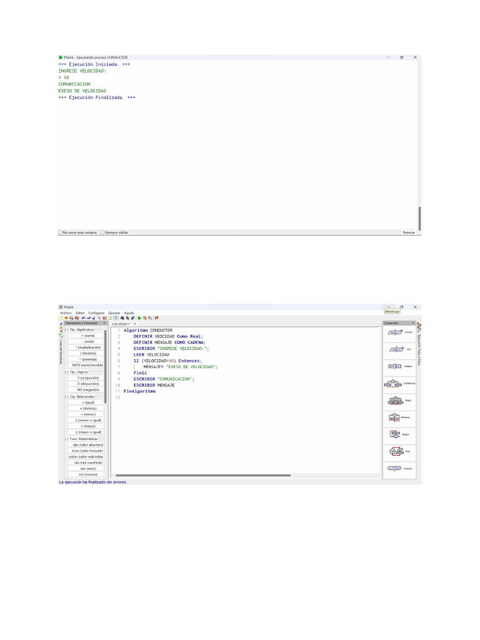Click the operators panel vertical scrollbar
480x640 pixels.
105,366
